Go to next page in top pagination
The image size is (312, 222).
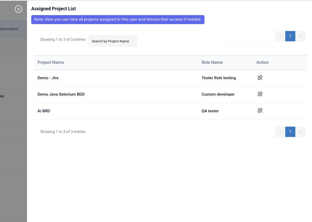300,36
